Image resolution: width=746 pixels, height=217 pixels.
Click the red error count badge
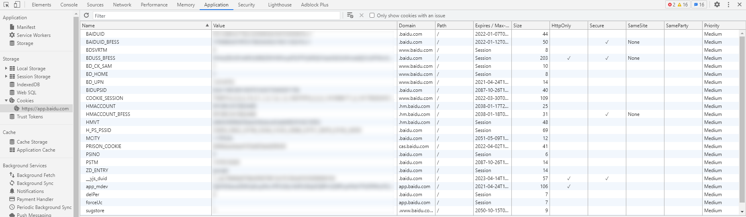tap(671, 5)
